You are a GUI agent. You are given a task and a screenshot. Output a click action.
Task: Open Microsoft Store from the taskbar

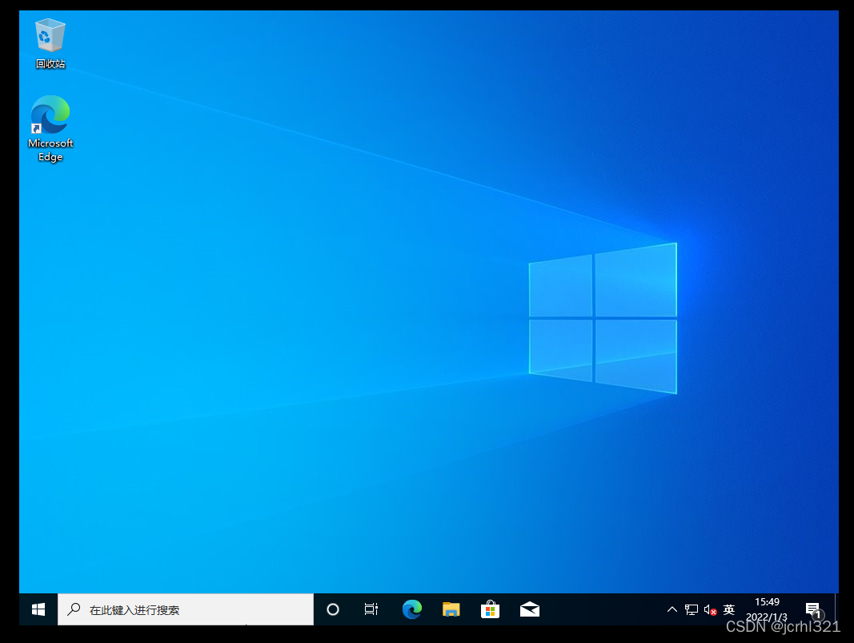point(490,609)
